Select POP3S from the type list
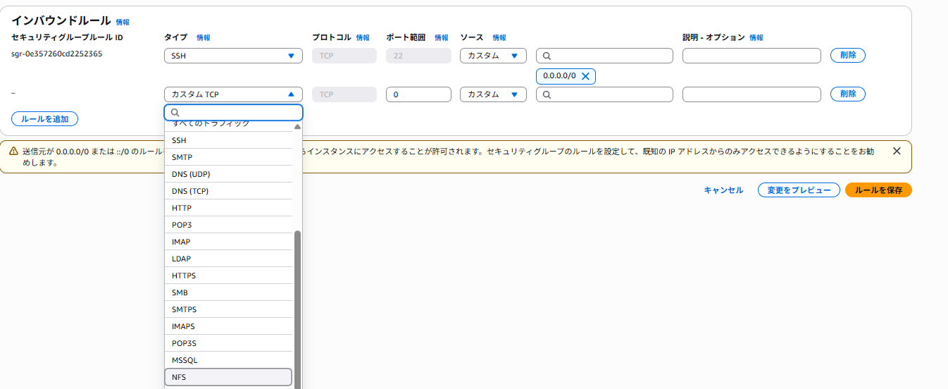 coord(228,343)
